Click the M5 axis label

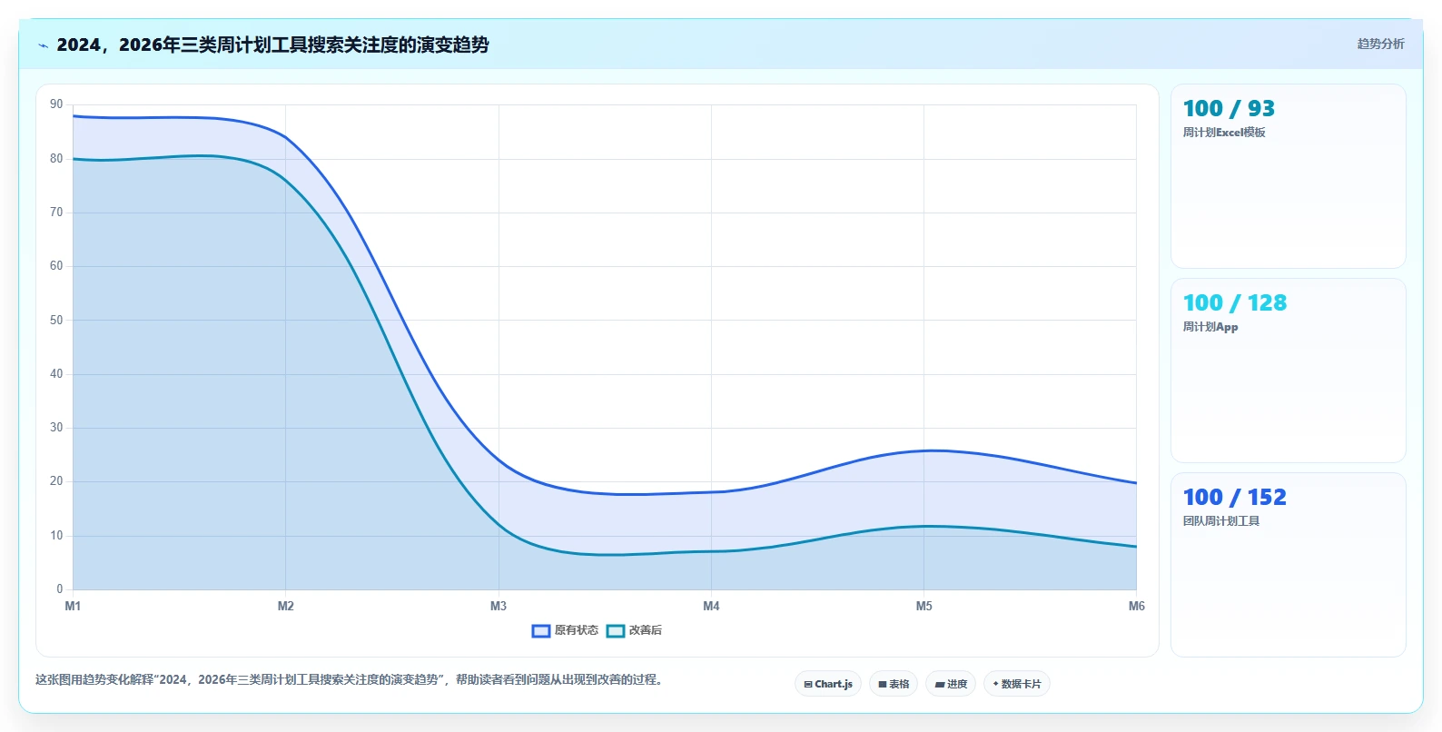[x=923, y=606]
